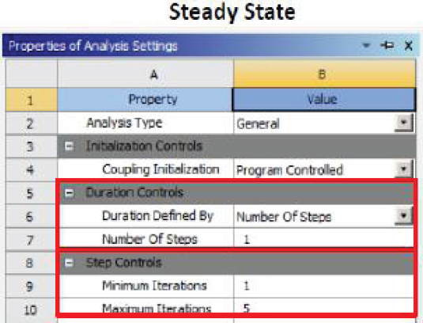The image size is (423, 323).
Task: Collapse the Step Controls group
Action: 69,263
